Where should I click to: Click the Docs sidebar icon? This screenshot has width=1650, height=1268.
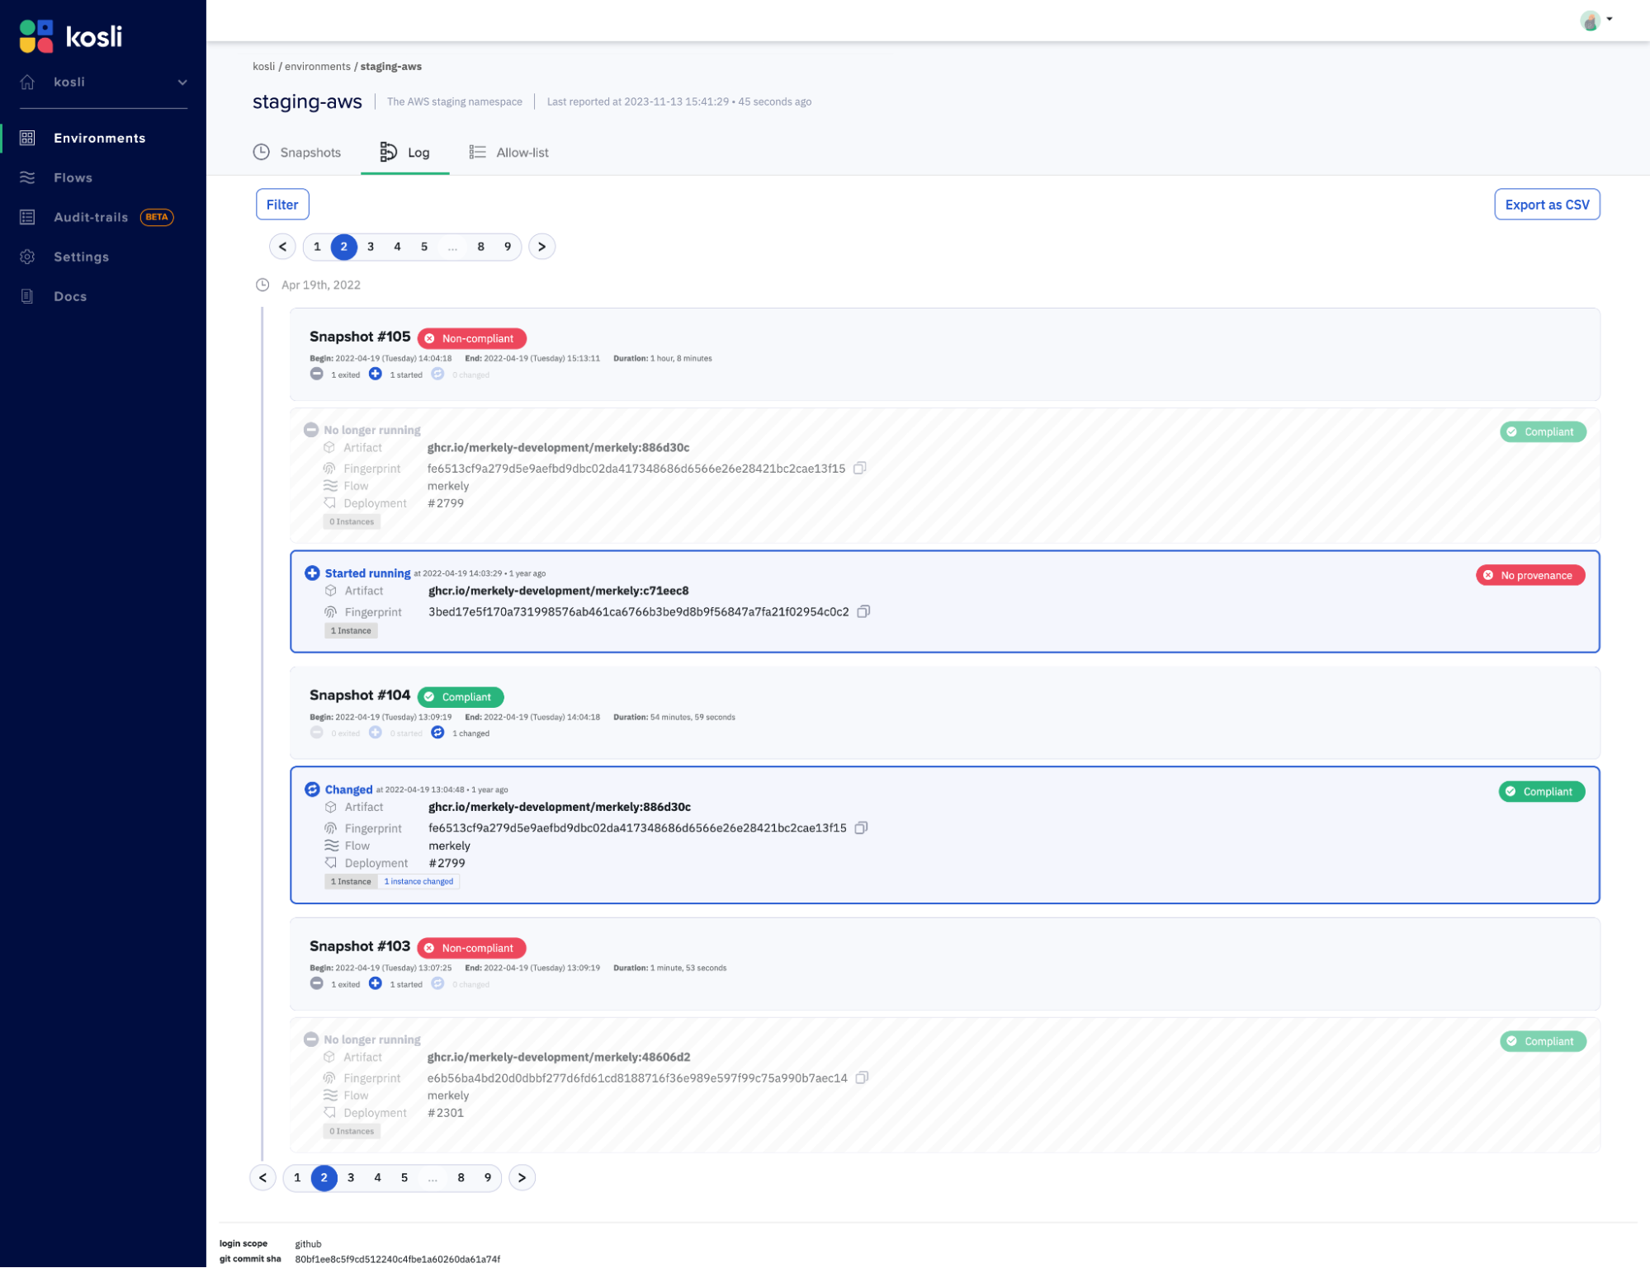tap(31, 295)
